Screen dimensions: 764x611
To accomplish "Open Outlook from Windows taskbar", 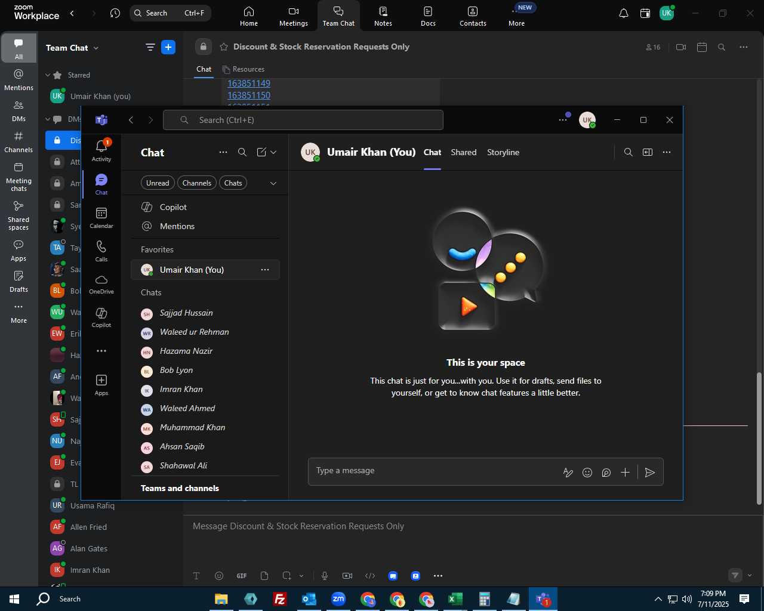I will (x=309, y=599).
